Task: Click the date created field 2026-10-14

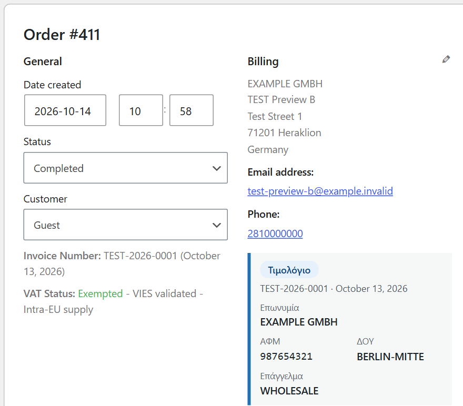Action: (x=65, y=110)
